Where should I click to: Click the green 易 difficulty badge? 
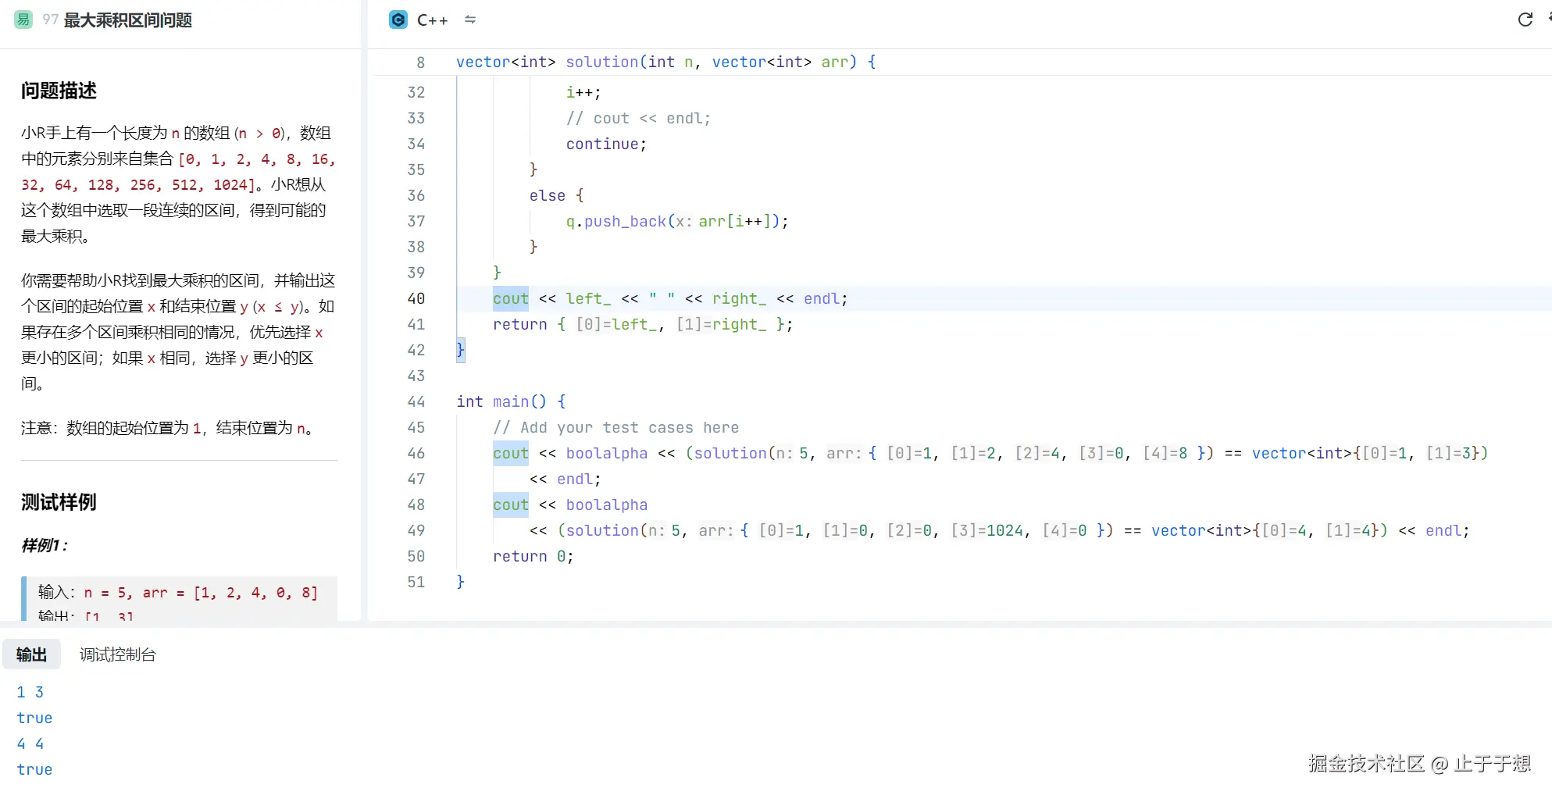coord(23,20)
